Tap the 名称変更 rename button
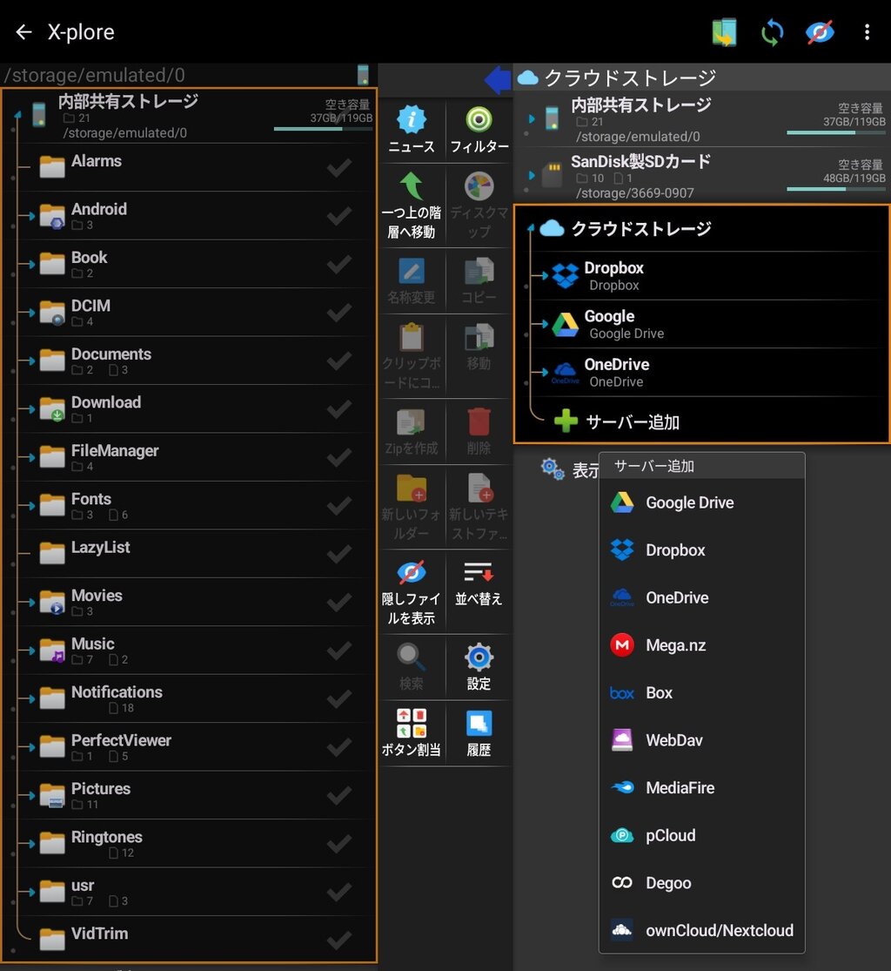Screen dimensions: 891x971 click(x=412, y=282)
